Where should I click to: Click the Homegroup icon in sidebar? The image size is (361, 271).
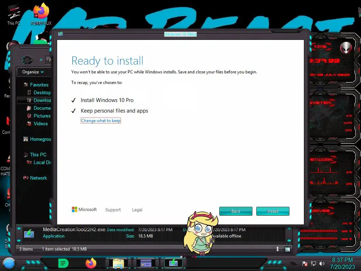[26, 139]
